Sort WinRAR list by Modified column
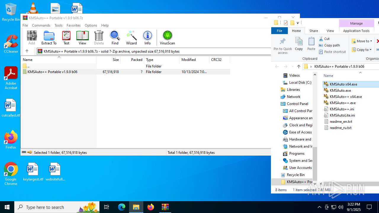This screenshot has height=213, width=379. pyautogui.click(x=194, y=60)
